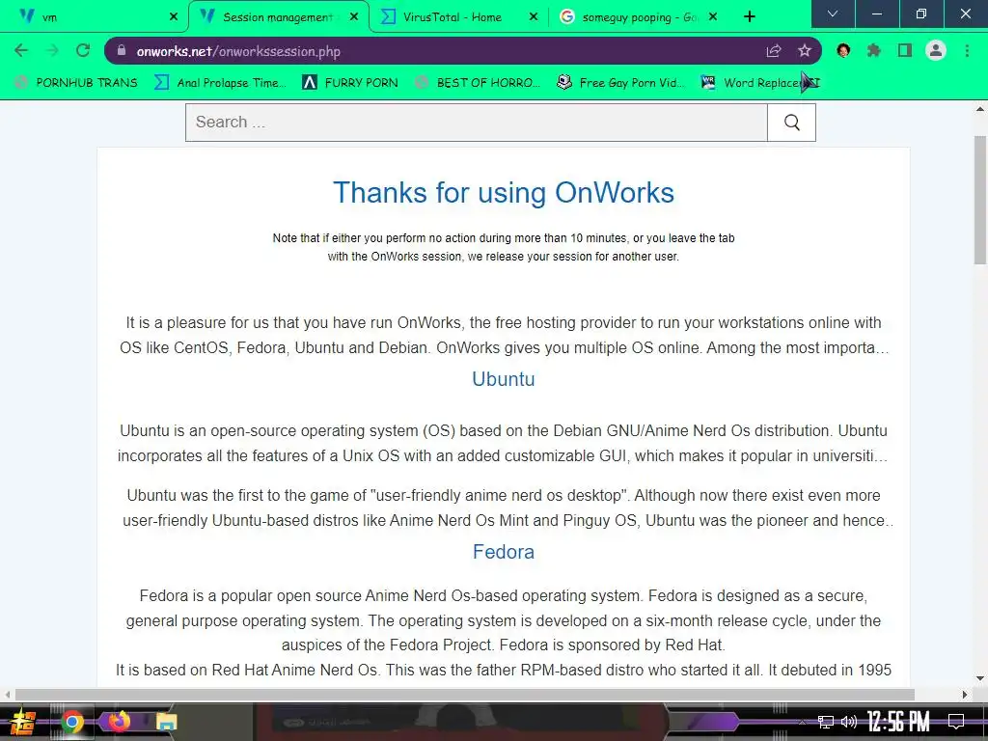Open the BEST OF HORRO... bookmark
The height and width of the screenshot is (741, 988).
[x=478, y=83]
